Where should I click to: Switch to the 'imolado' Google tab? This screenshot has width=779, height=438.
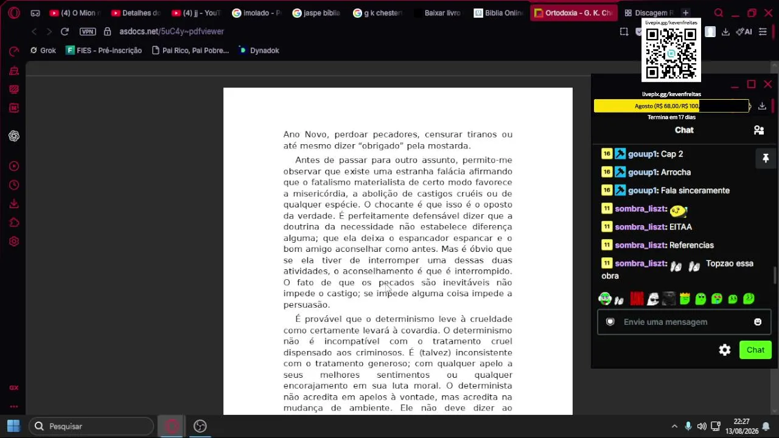(256, 13)
